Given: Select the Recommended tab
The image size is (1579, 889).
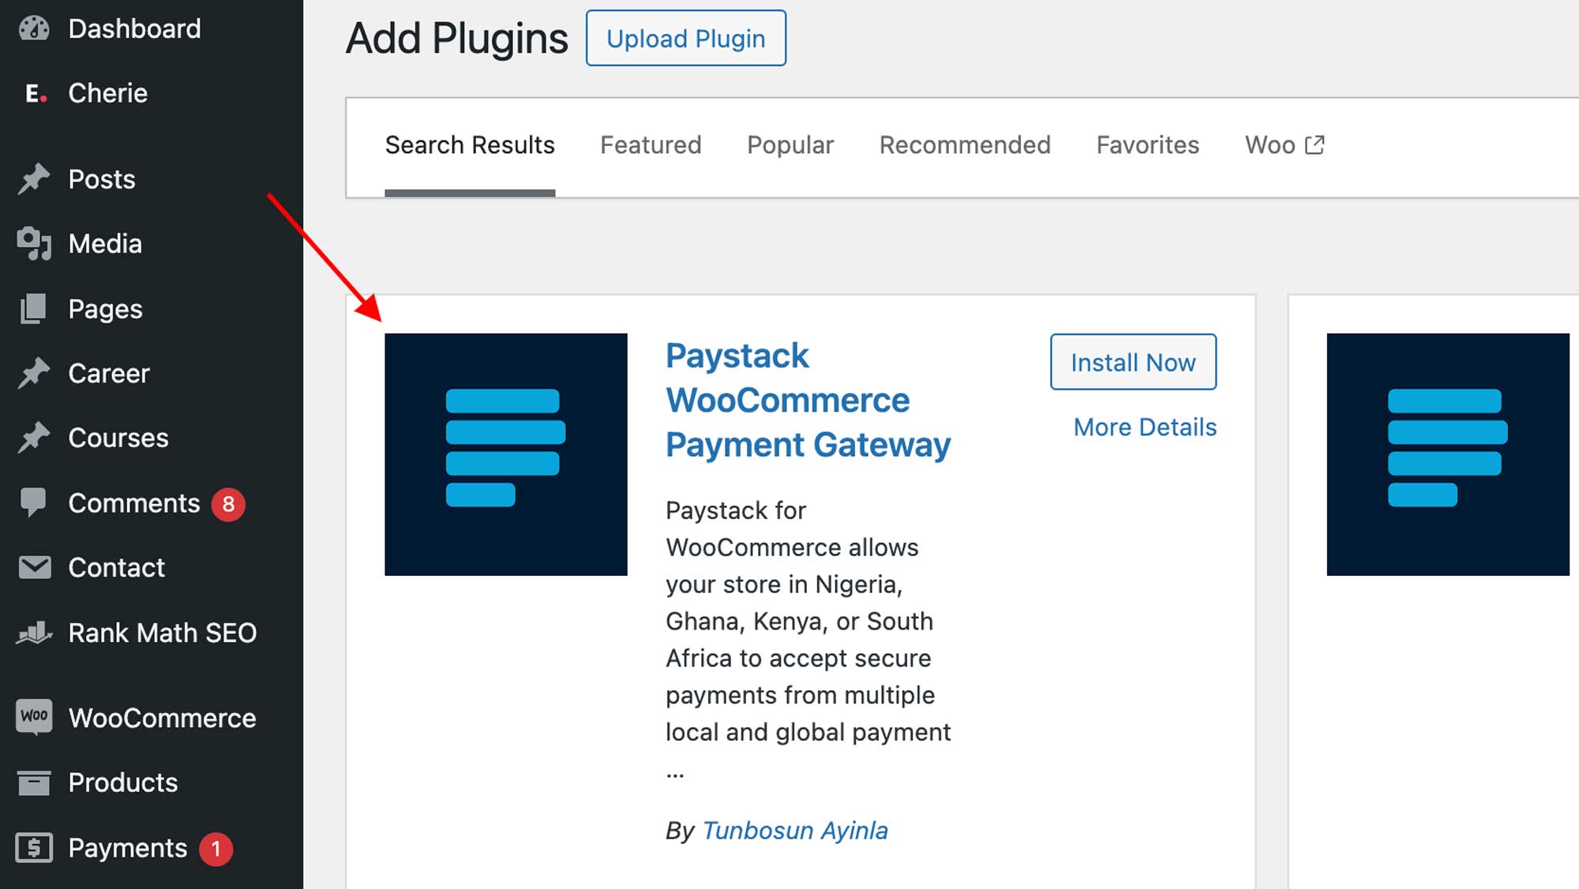Looking at the screenshot, I should point(964,144).
